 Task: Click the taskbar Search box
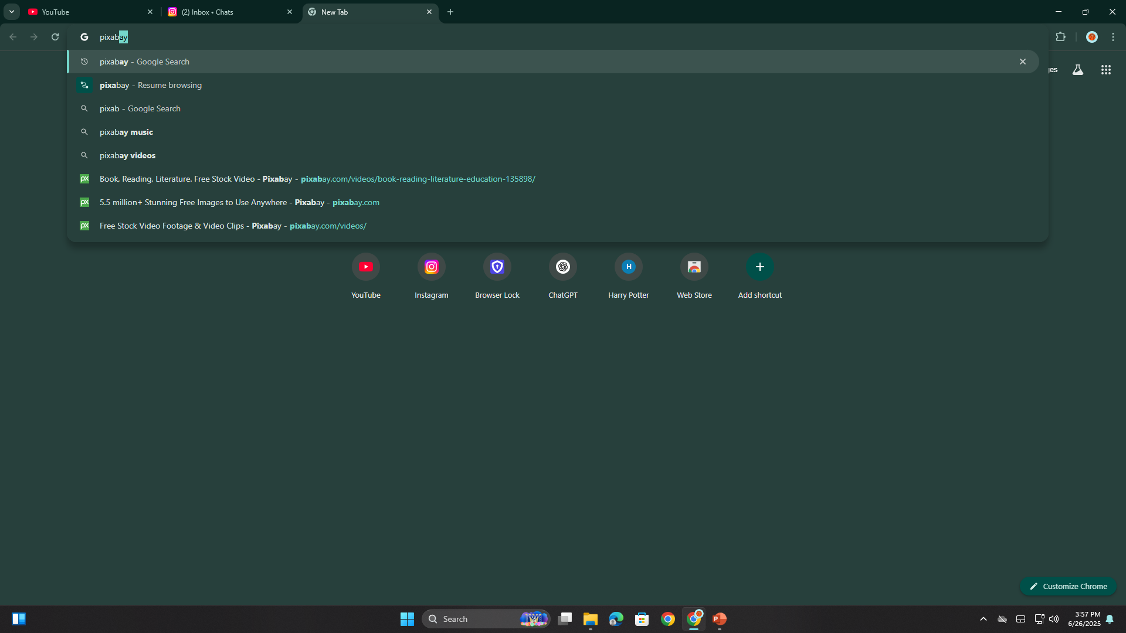(x=486, y=619)
